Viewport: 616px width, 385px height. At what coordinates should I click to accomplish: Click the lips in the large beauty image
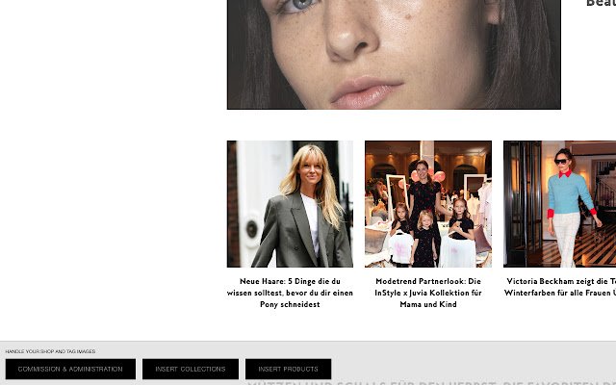click(366, 93)
